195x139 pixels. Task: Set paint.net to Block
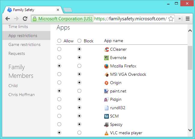79,91
